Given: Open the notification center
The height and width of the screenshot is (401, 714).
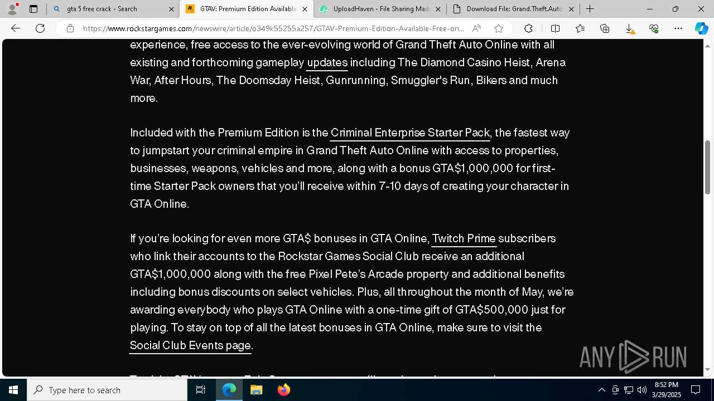Looking at the screenshot, I should [x=696, y=390].
